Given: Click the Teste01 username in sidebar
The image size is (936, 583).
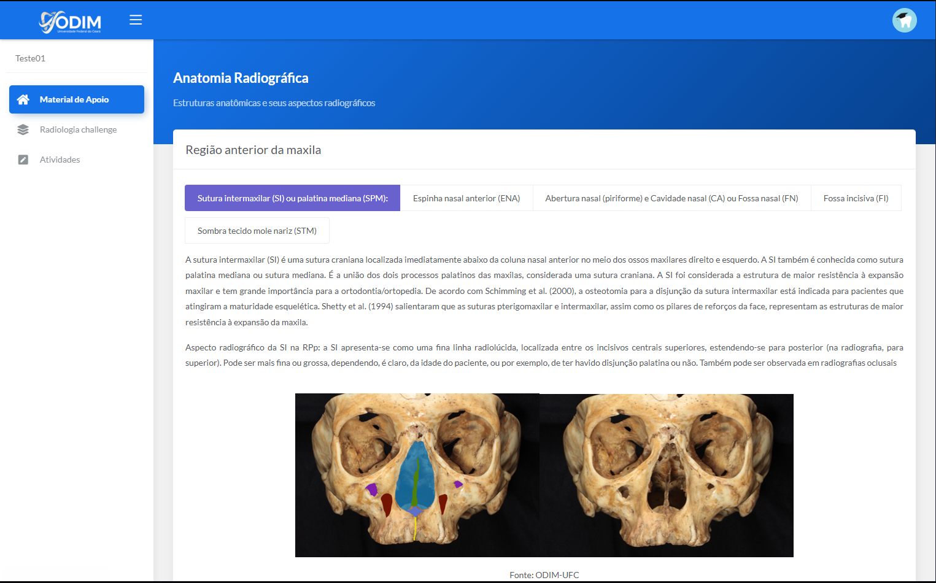Looking at the screenshot, I should point(30,58).
